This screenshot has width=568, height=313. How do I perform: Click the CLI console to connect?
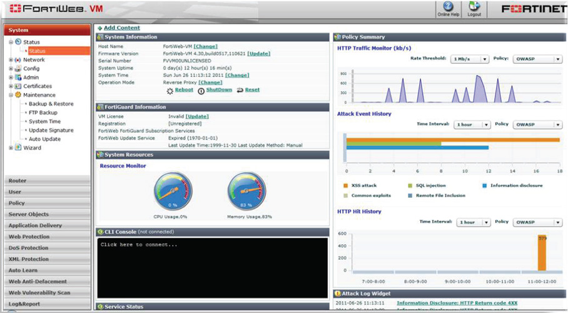coord(212,268)
